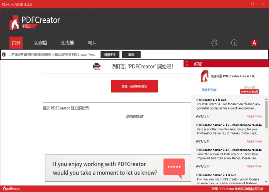269x192 pixels.
Task: Click the 'PDFCreator Server 2.3.2 - Maintenance release' headline
Action: tap(229, 125)
